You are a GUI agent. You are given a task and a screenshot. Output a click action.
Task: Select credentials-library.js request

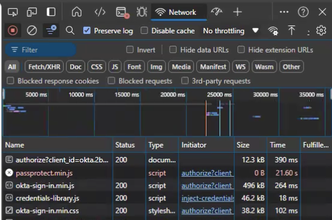click(x=167, y=198)
